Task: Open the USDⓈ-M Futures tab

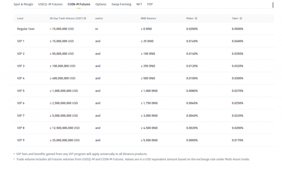Action: [50, 4]
